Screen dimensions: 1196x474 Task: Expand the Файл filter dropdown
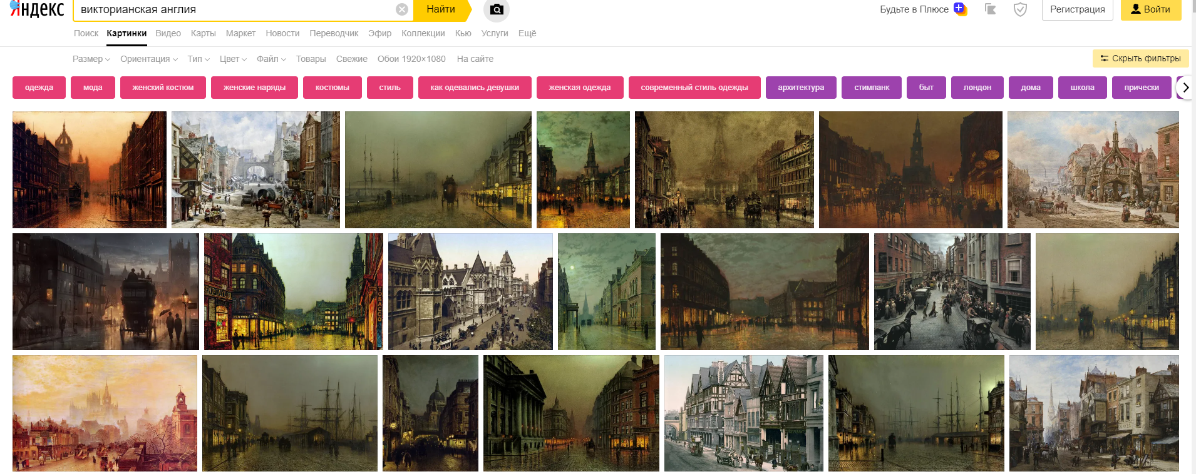point(271,59)
